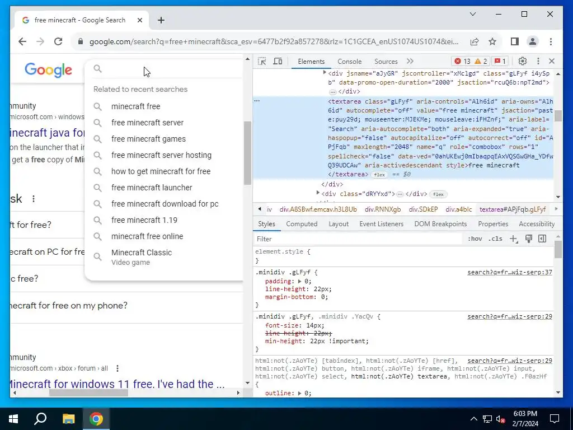This screenshot has width=573, height=430.
Task: Expand the div jsname="aJyGR" node
Action: click(x=324, y=73)
